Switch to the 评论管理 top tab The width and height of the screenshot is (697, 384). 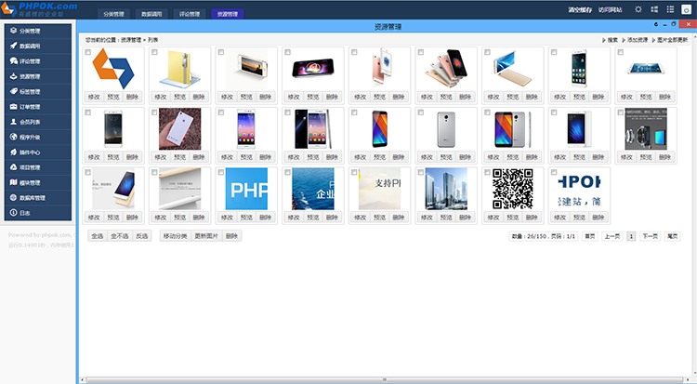[190, 14]
